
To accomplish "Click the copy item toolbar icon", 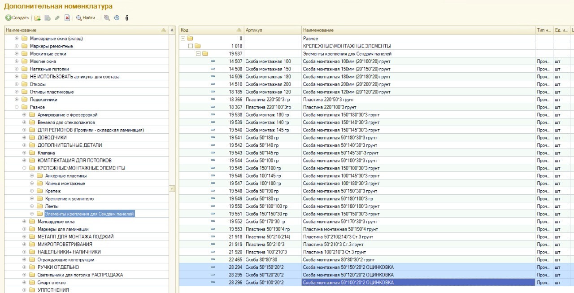I will [x=48, y=18].
